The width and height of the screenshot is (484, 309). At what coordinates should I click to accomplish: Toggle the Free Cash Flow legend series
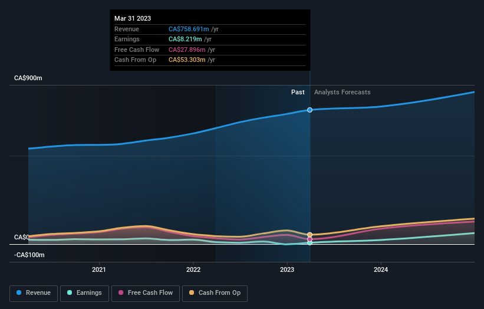point(146,293)
